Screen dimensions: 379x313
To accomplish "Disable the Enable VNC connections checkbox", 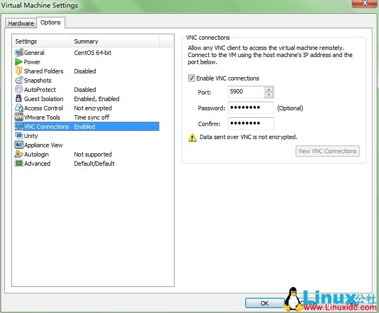I will pyautogui.click(x=191, y=78).
